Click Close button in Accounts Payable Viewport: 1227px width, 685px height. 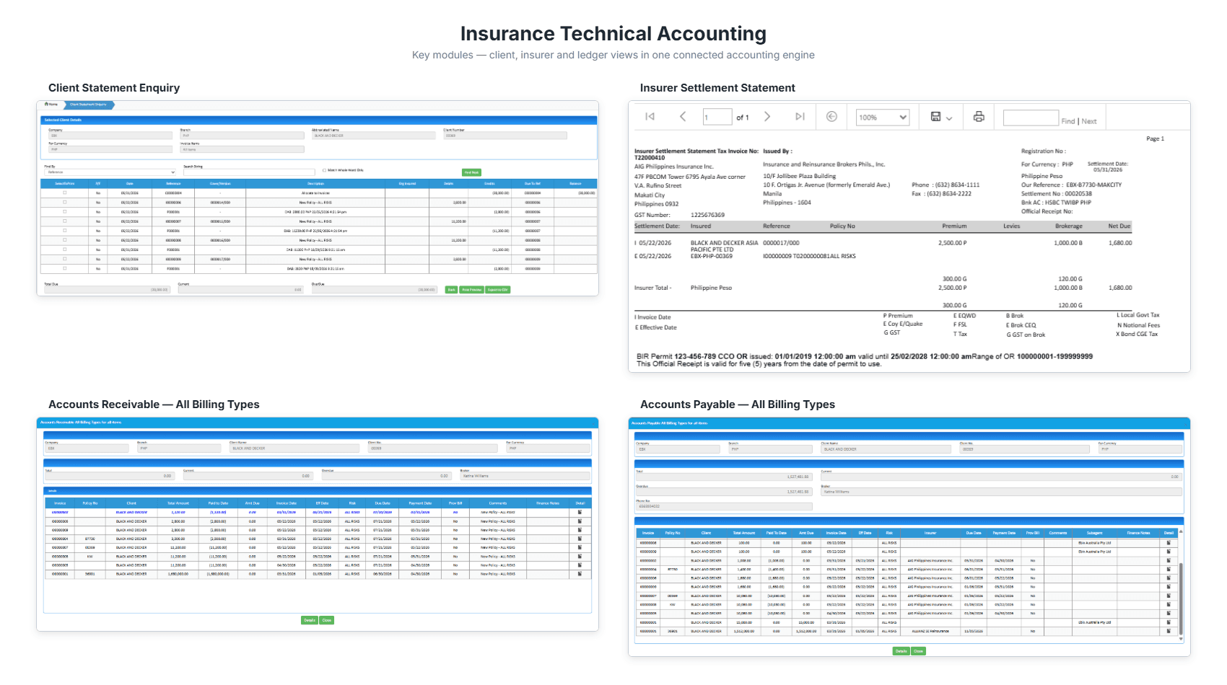point(918,651)
